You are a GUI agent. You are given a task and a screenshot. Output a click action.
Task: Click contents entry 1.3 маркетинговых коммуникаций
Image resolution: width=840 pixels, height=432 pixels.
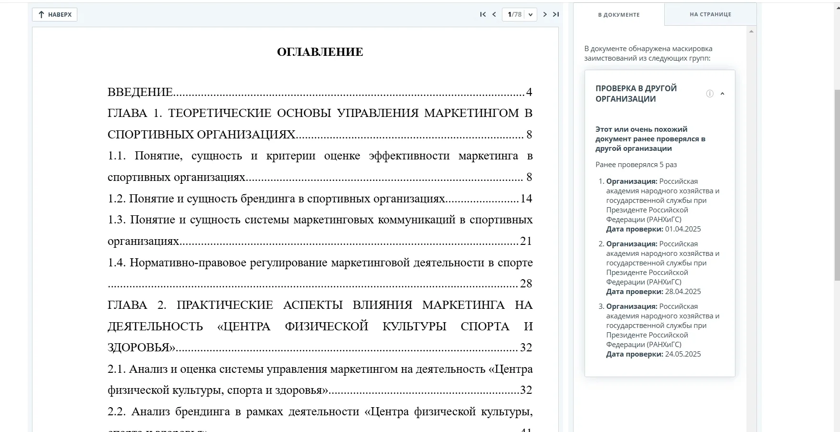tap(320, 230)
